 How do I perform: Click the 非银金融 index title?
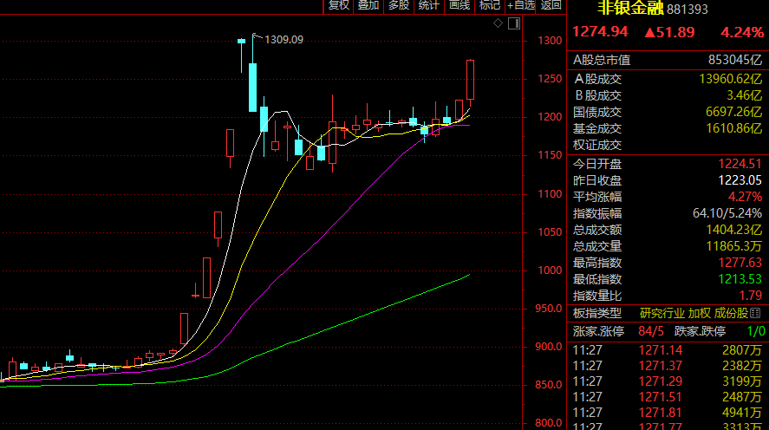630,9
